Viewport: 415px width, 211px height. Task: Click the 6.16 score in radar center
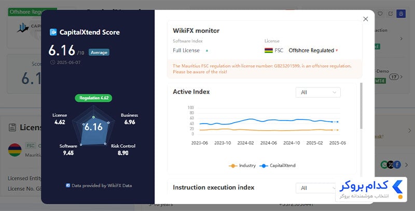click(93, 127)
